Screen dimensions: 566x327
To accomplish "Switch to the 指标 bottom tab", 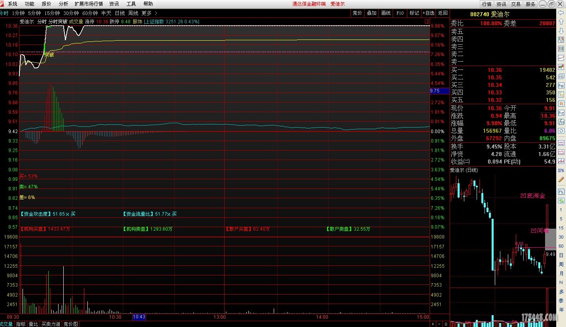I will 21,324.
